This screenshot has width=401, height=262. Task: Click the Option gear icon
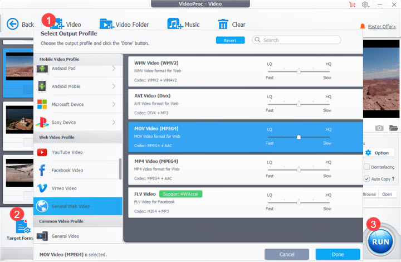coord(368,153)
